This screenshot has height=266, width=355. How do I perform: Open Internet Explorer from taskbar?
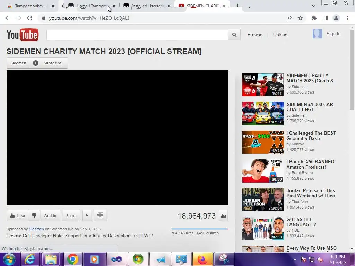pyautogui.click(x=30, y=259)
